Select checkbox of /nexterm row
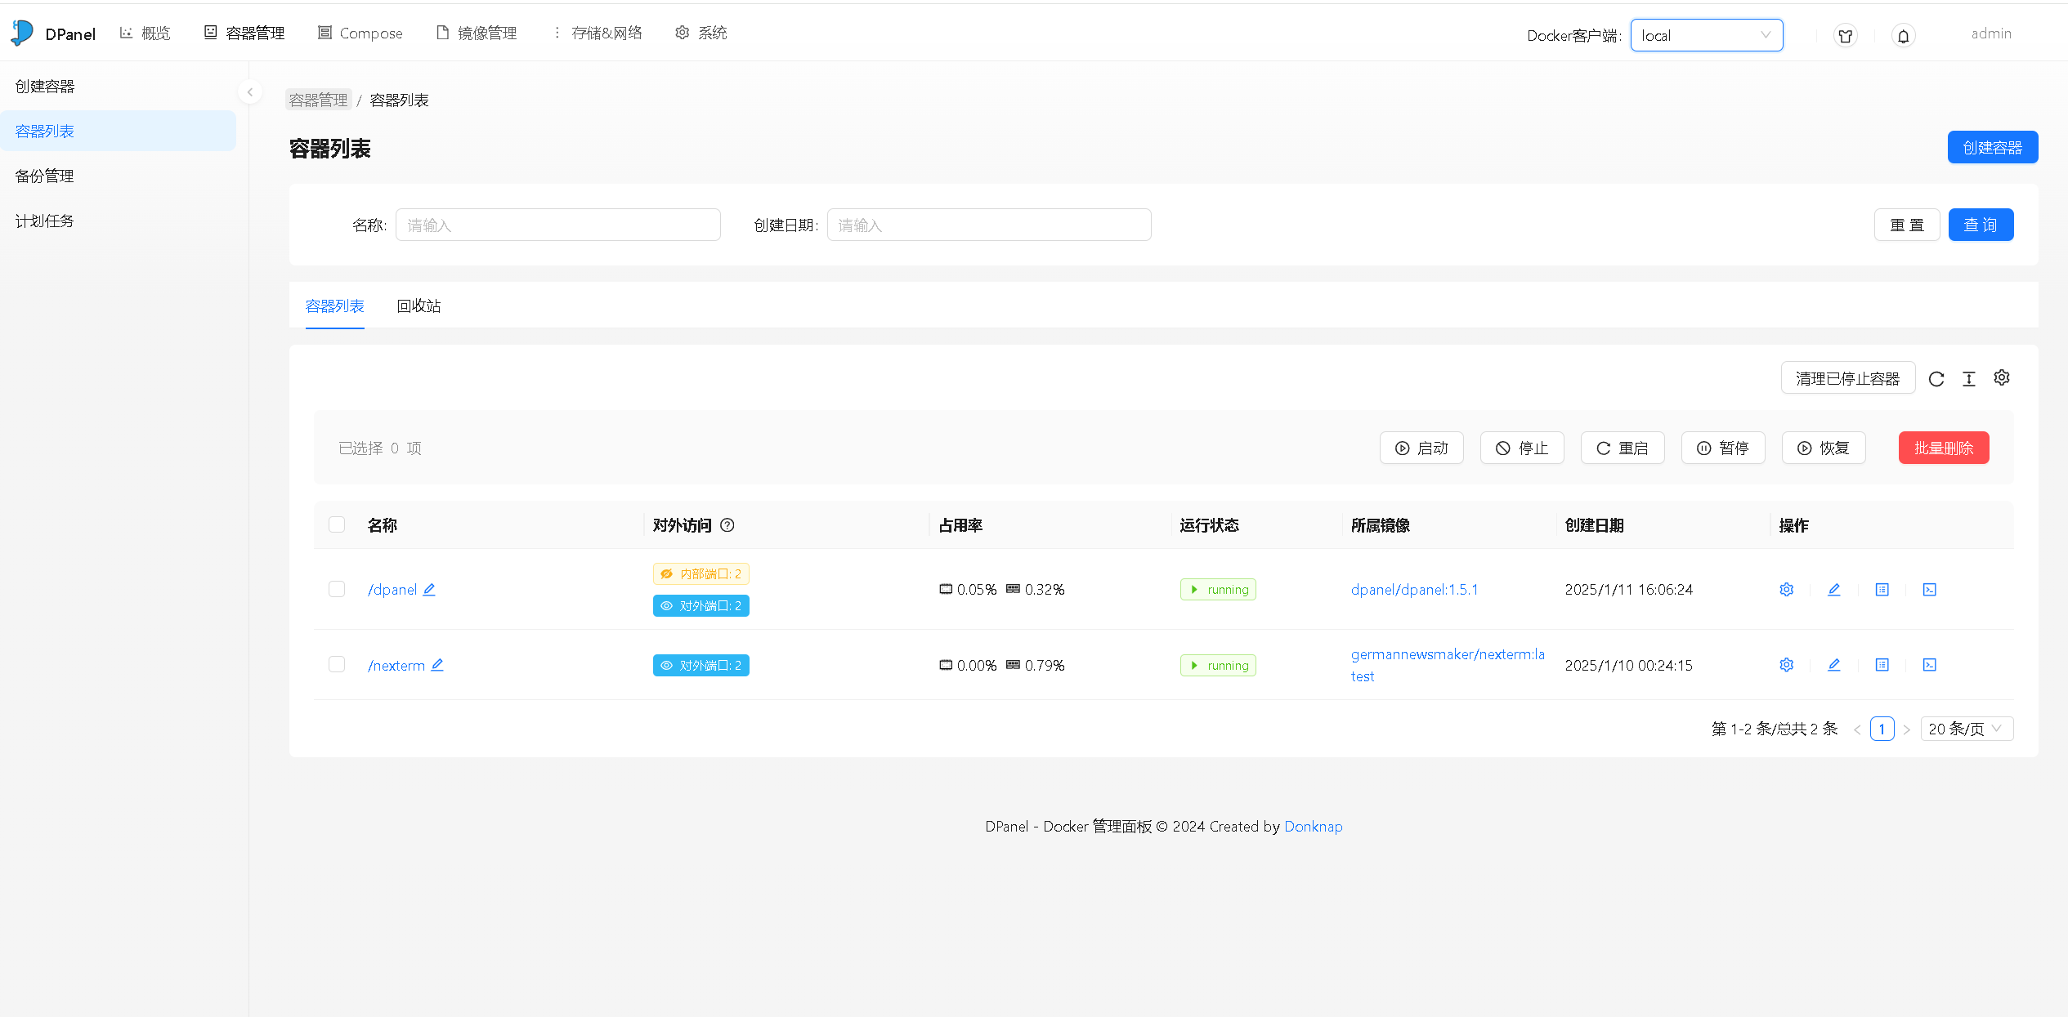 tap(336, 664)
